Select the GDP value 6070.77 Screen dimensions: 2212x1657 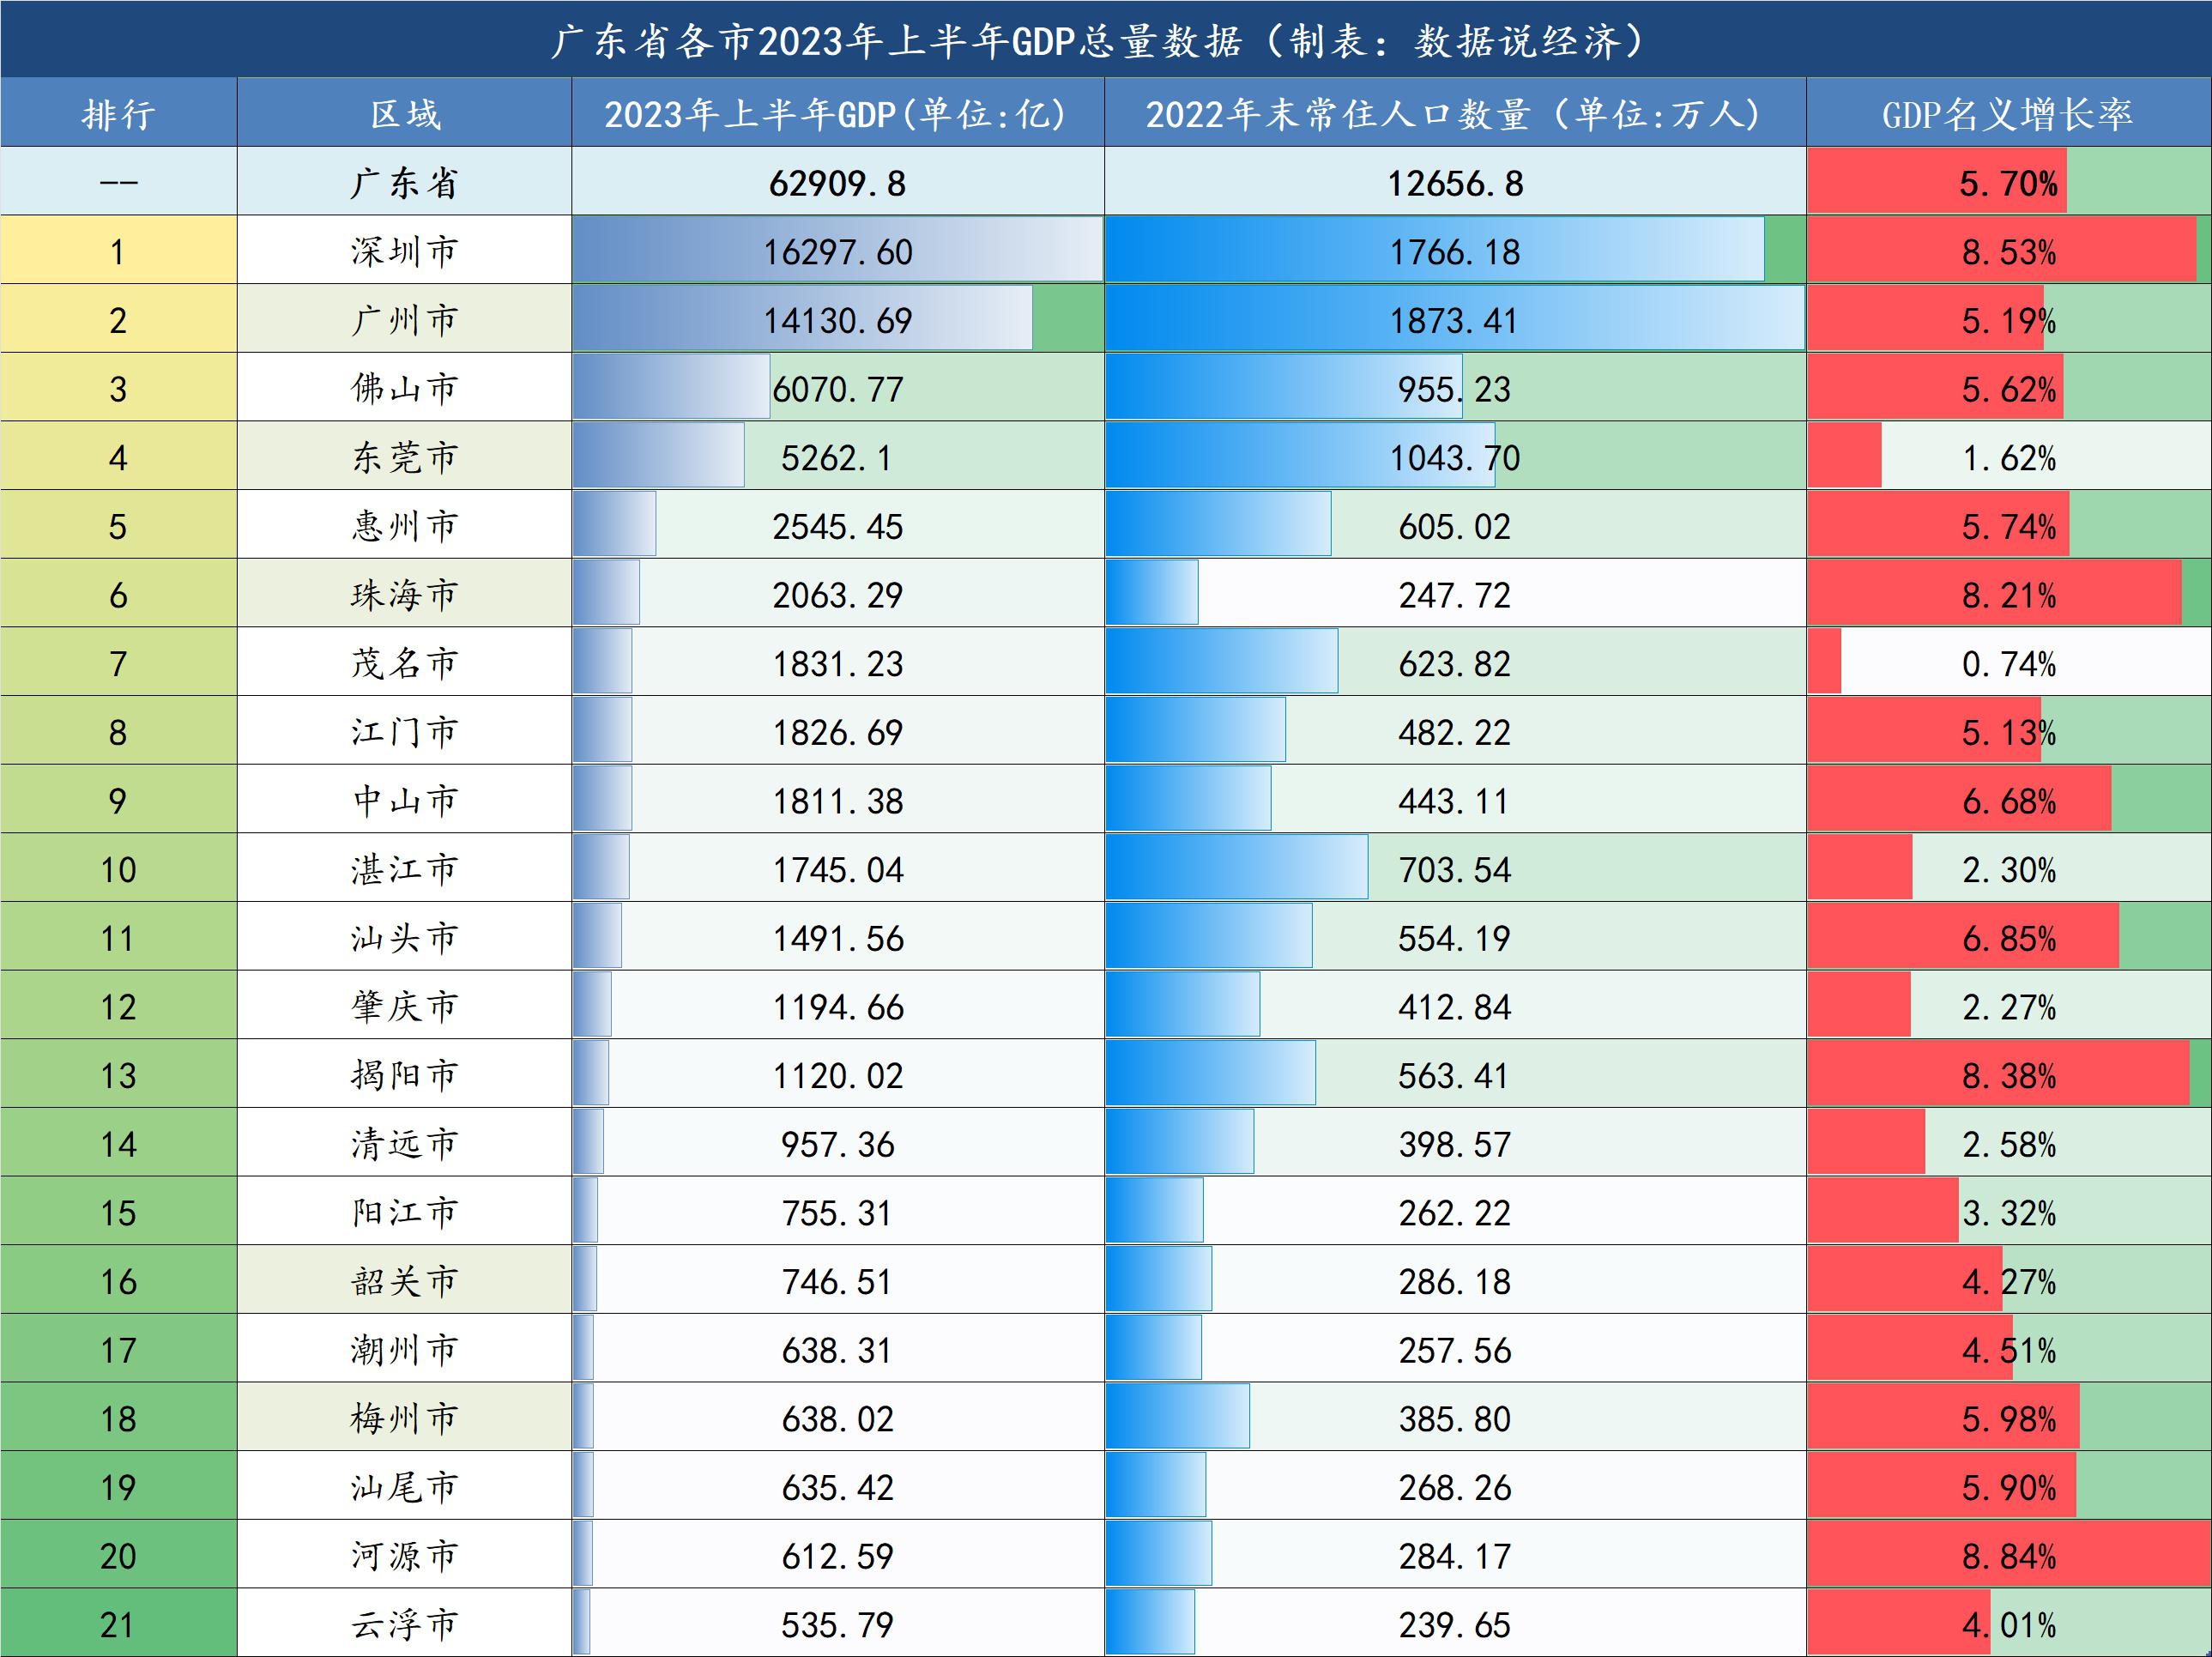click(837, 389)
